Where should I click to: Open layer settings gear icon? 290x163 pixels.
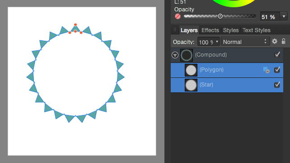point(275,41)
